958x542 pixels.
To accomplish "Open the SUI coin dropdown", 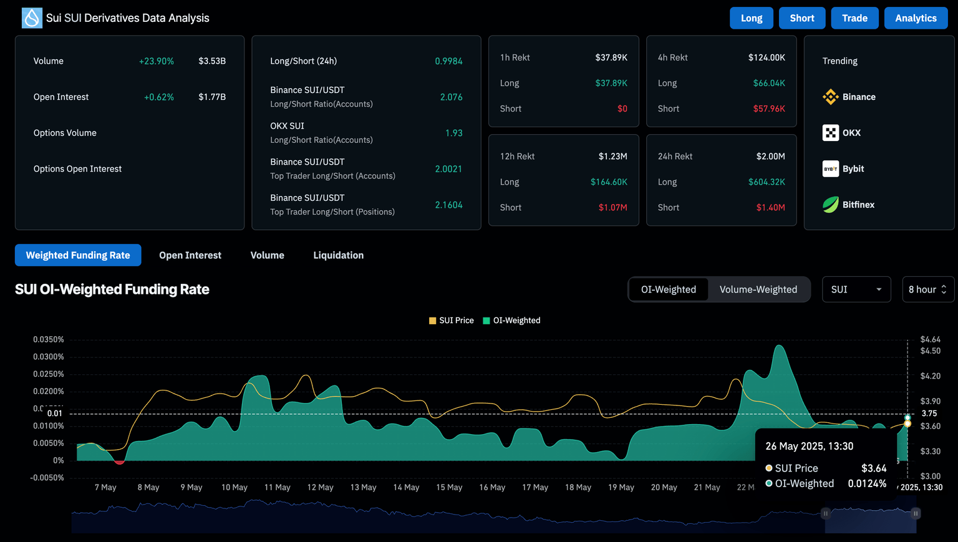I will point(856,289).
